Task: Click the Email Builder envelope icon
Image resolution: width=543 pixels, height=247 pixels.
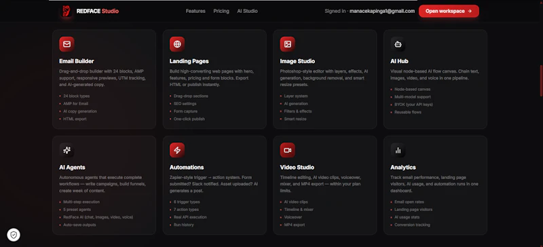Action: pyautogui.click(x=67, y=44)
